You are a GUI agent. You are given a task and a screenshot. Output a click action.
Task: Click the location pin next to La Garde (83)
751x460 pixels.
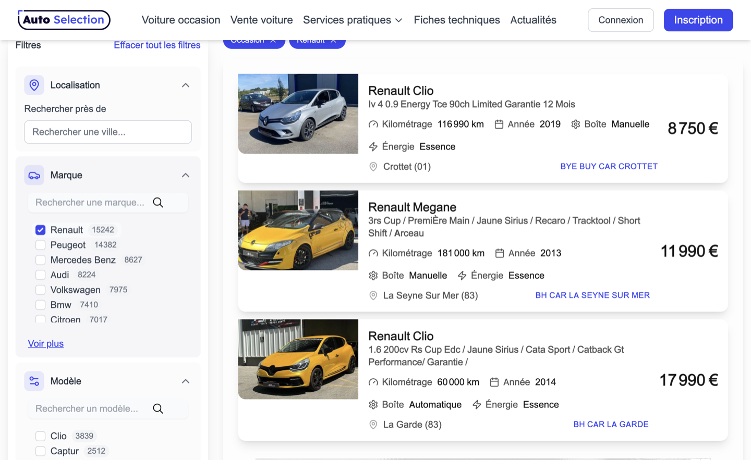tap(373, 425)
